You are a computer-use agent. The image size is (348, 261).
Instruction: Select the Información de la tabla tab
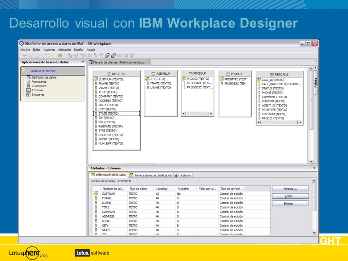108,175
